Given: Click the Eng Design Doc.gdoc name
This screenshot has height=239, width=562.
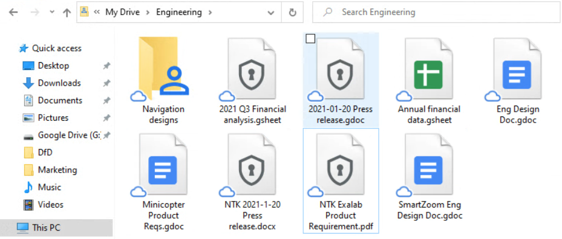Looking at the screenshot, I should [x=518, y=115].
